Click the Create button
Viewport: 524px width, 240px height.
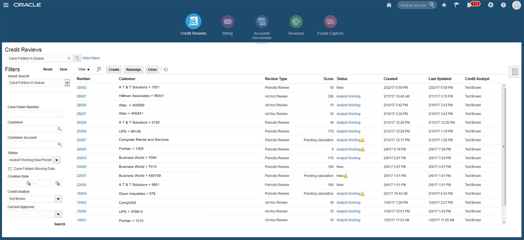[114, 69]
